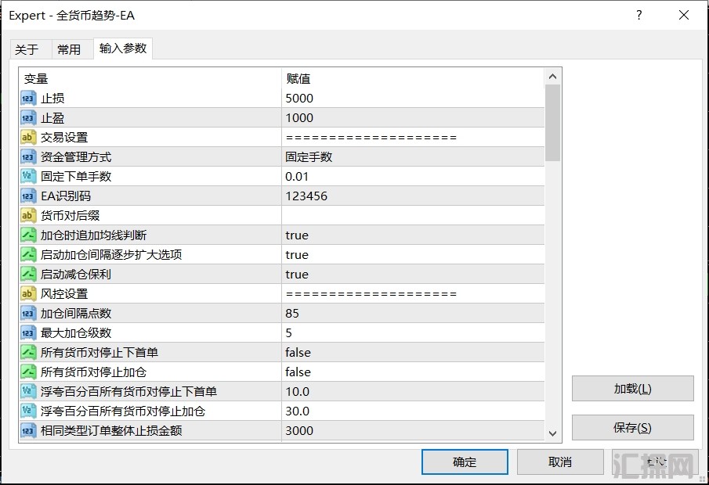
Task: Open the 资金管理方式 value dropdown
Action: (x=411, y=157)
